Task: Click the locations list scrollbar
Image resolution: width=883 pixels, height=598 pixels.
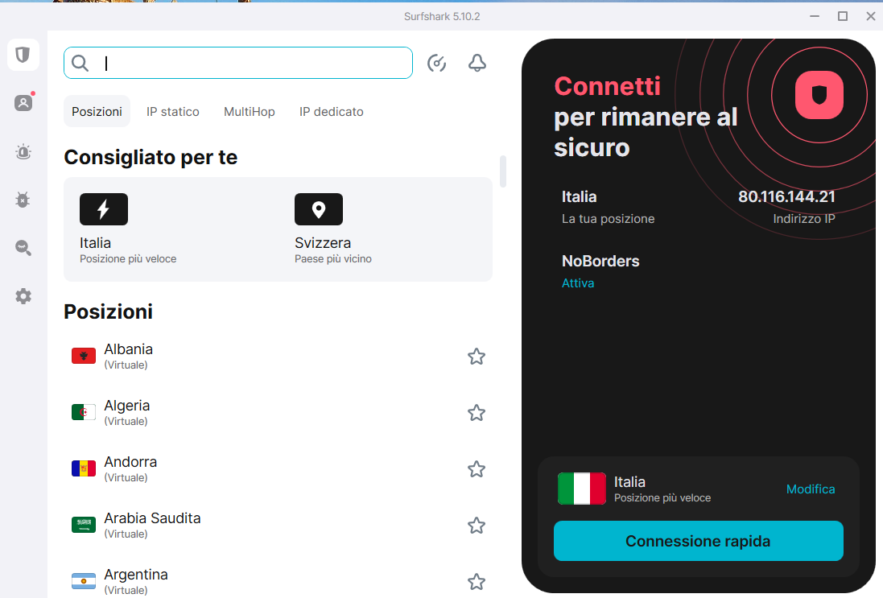Action: pos(503,171)
